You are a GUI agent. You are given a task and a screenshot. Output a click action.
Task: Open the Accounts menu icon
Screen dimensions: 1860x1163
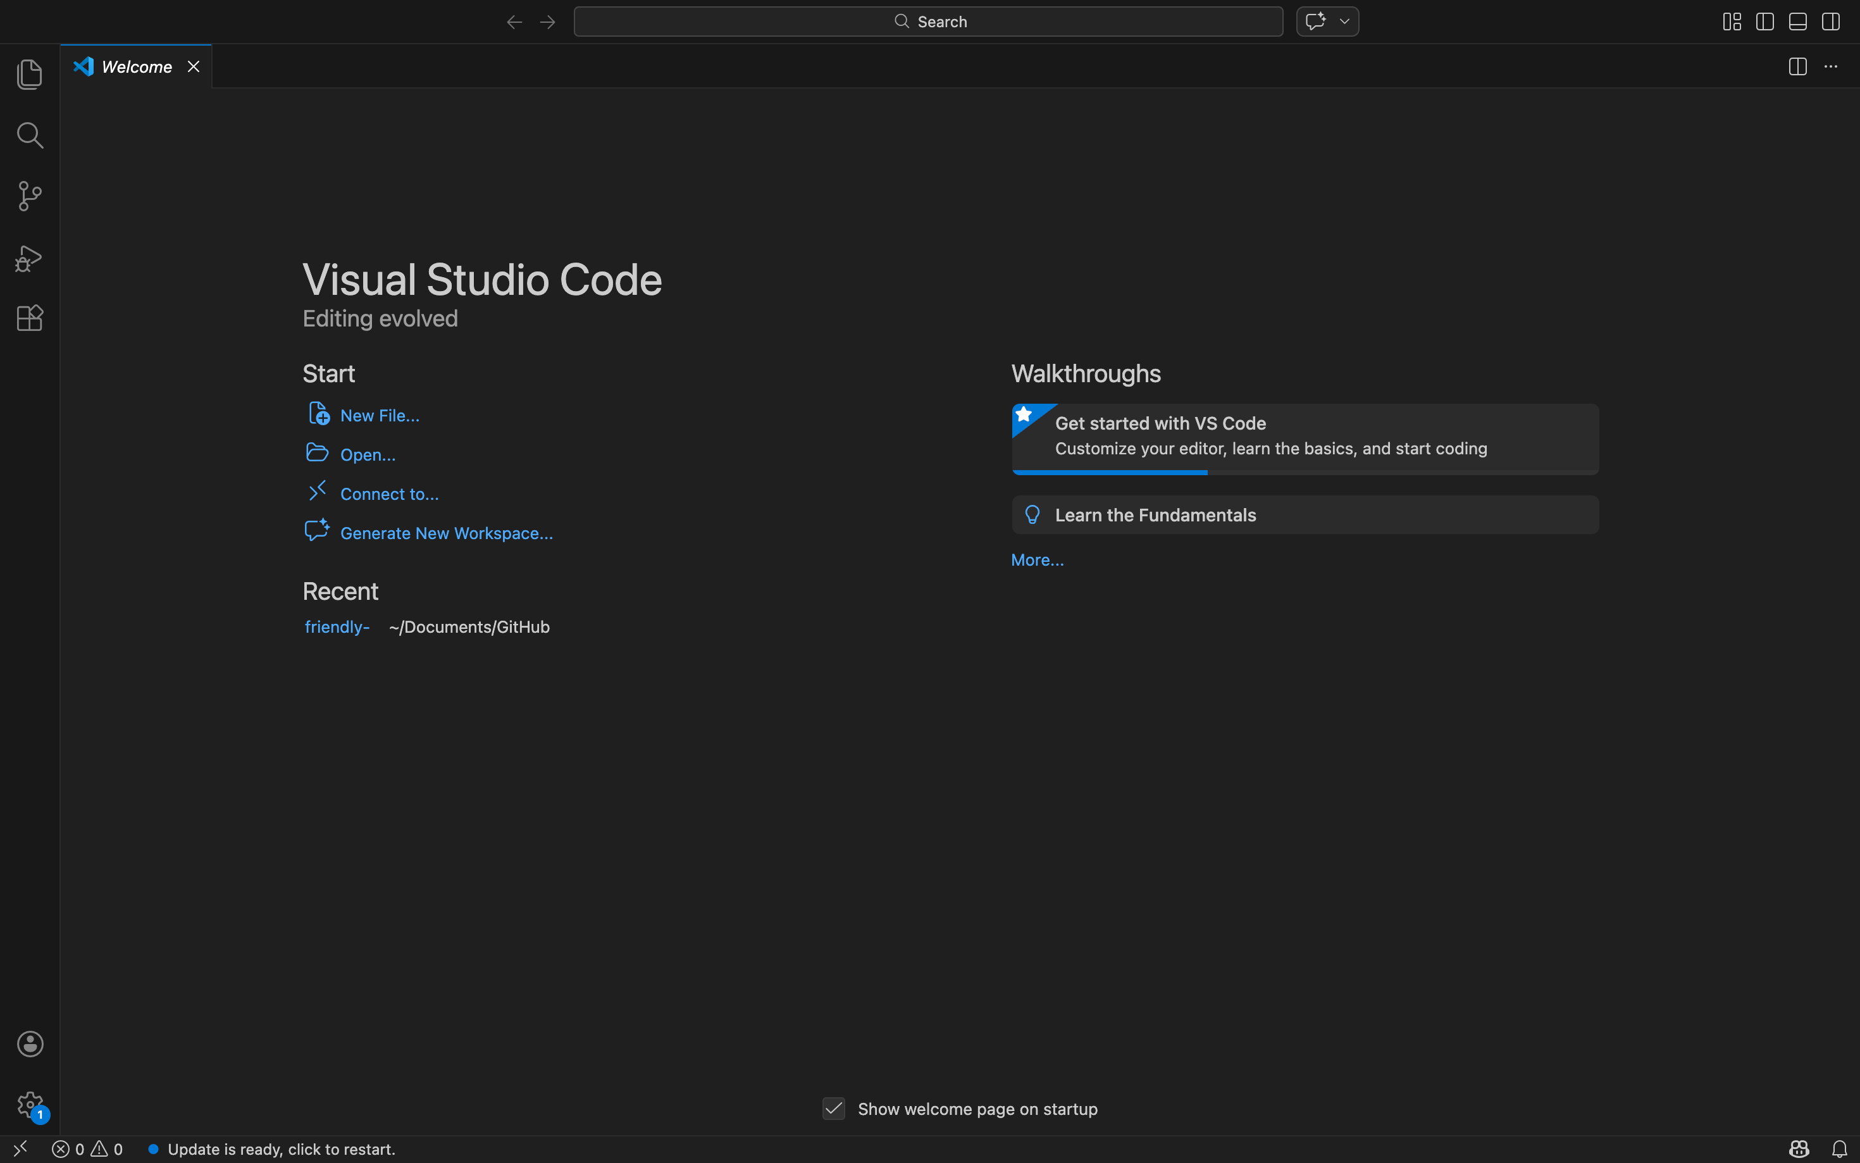(x=29, y=1044)
